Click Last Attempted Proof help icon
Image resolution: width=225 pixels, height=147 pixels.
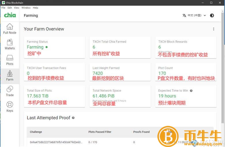click(73, 118)
